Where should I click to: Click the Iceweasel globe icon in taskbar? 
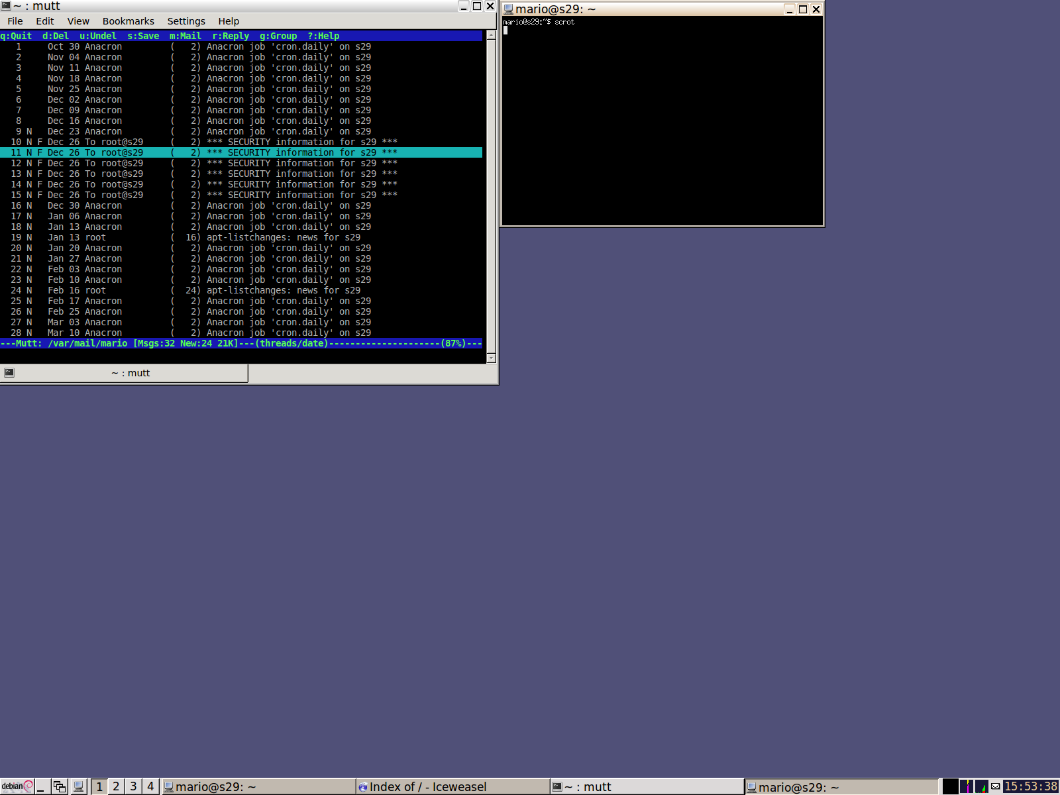pyautogui.click(x=363, y=787)
